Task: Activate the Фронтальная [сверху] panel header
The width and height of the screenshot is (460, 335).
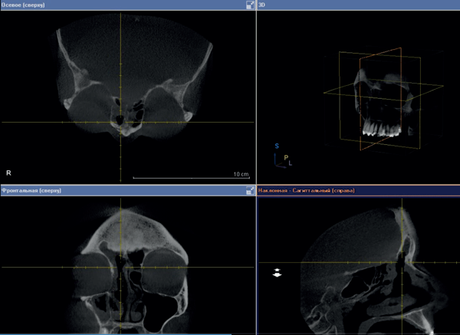Action: click(31, 190)
